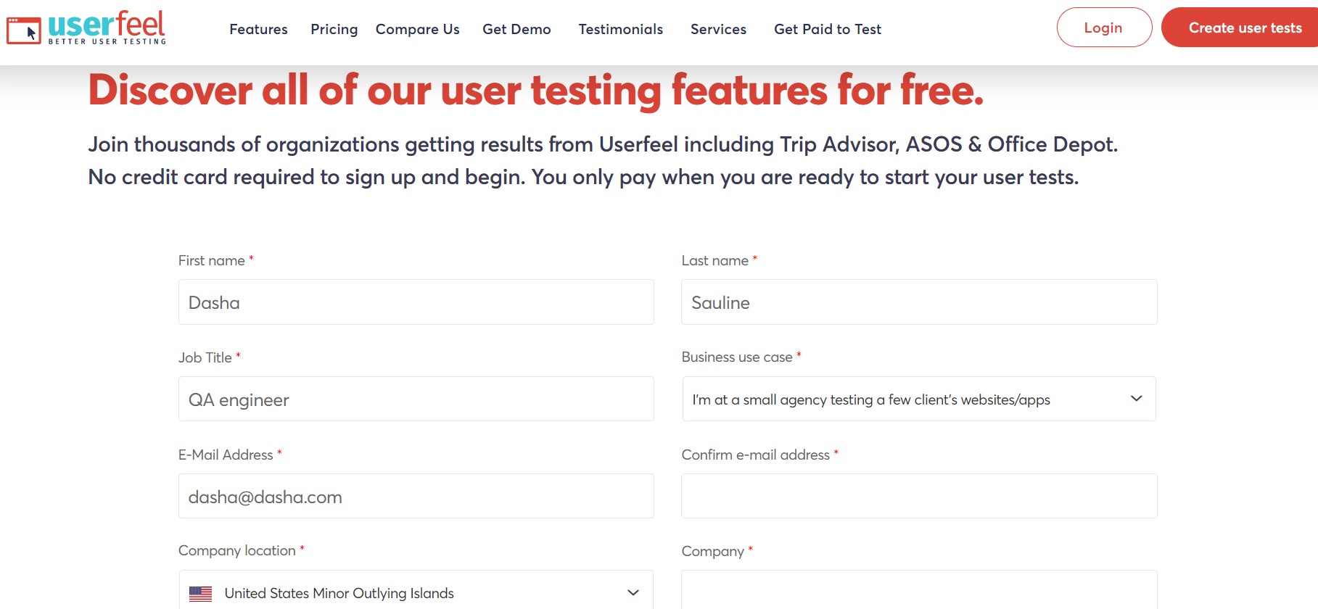The width and height of the screenshot is (1318, 609).
Task: Click the headline "Discover all of our user testing features for free."
Action: point(536,91)
